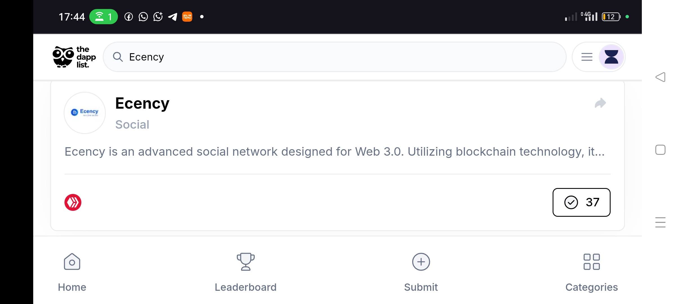Open The Dapp List owl logo
Viewport: 679px width, 304px height.
click(x=74, y=57)
